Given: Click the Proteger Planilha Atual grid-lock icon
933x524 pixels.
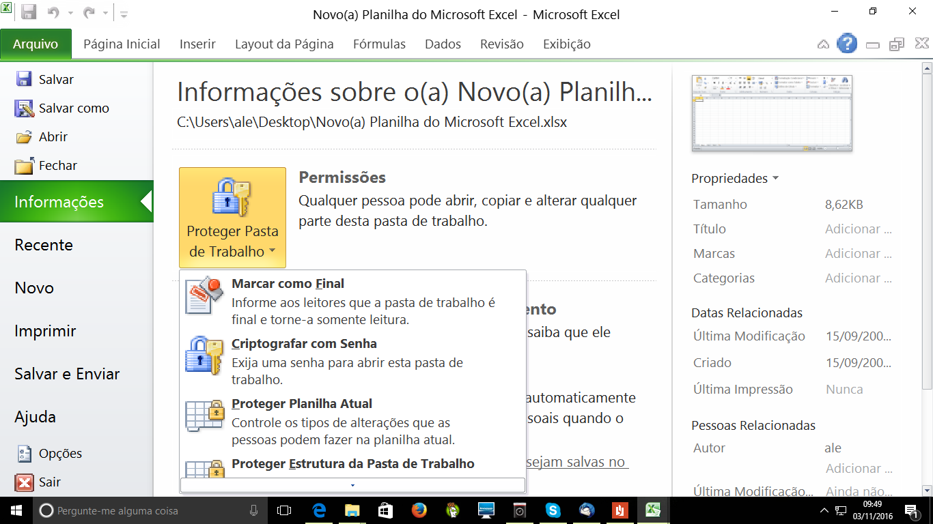Looking at the screenshot, I should (x=204, y=415).
